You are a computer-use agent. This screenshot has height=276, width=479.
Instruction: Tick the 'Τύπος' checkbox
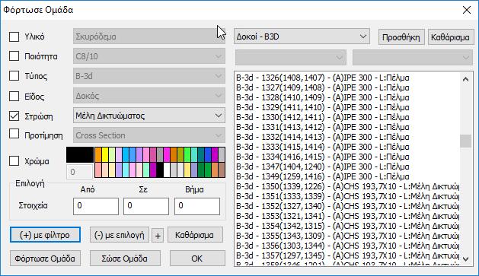pyautogui.click(x=14, y=75)
